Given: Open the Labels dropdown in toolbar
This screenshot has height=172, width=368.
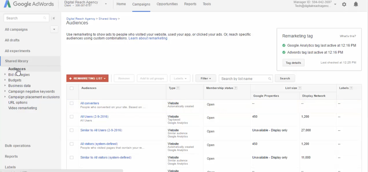Looking at the screenshot, I should [x=180, y=78].
